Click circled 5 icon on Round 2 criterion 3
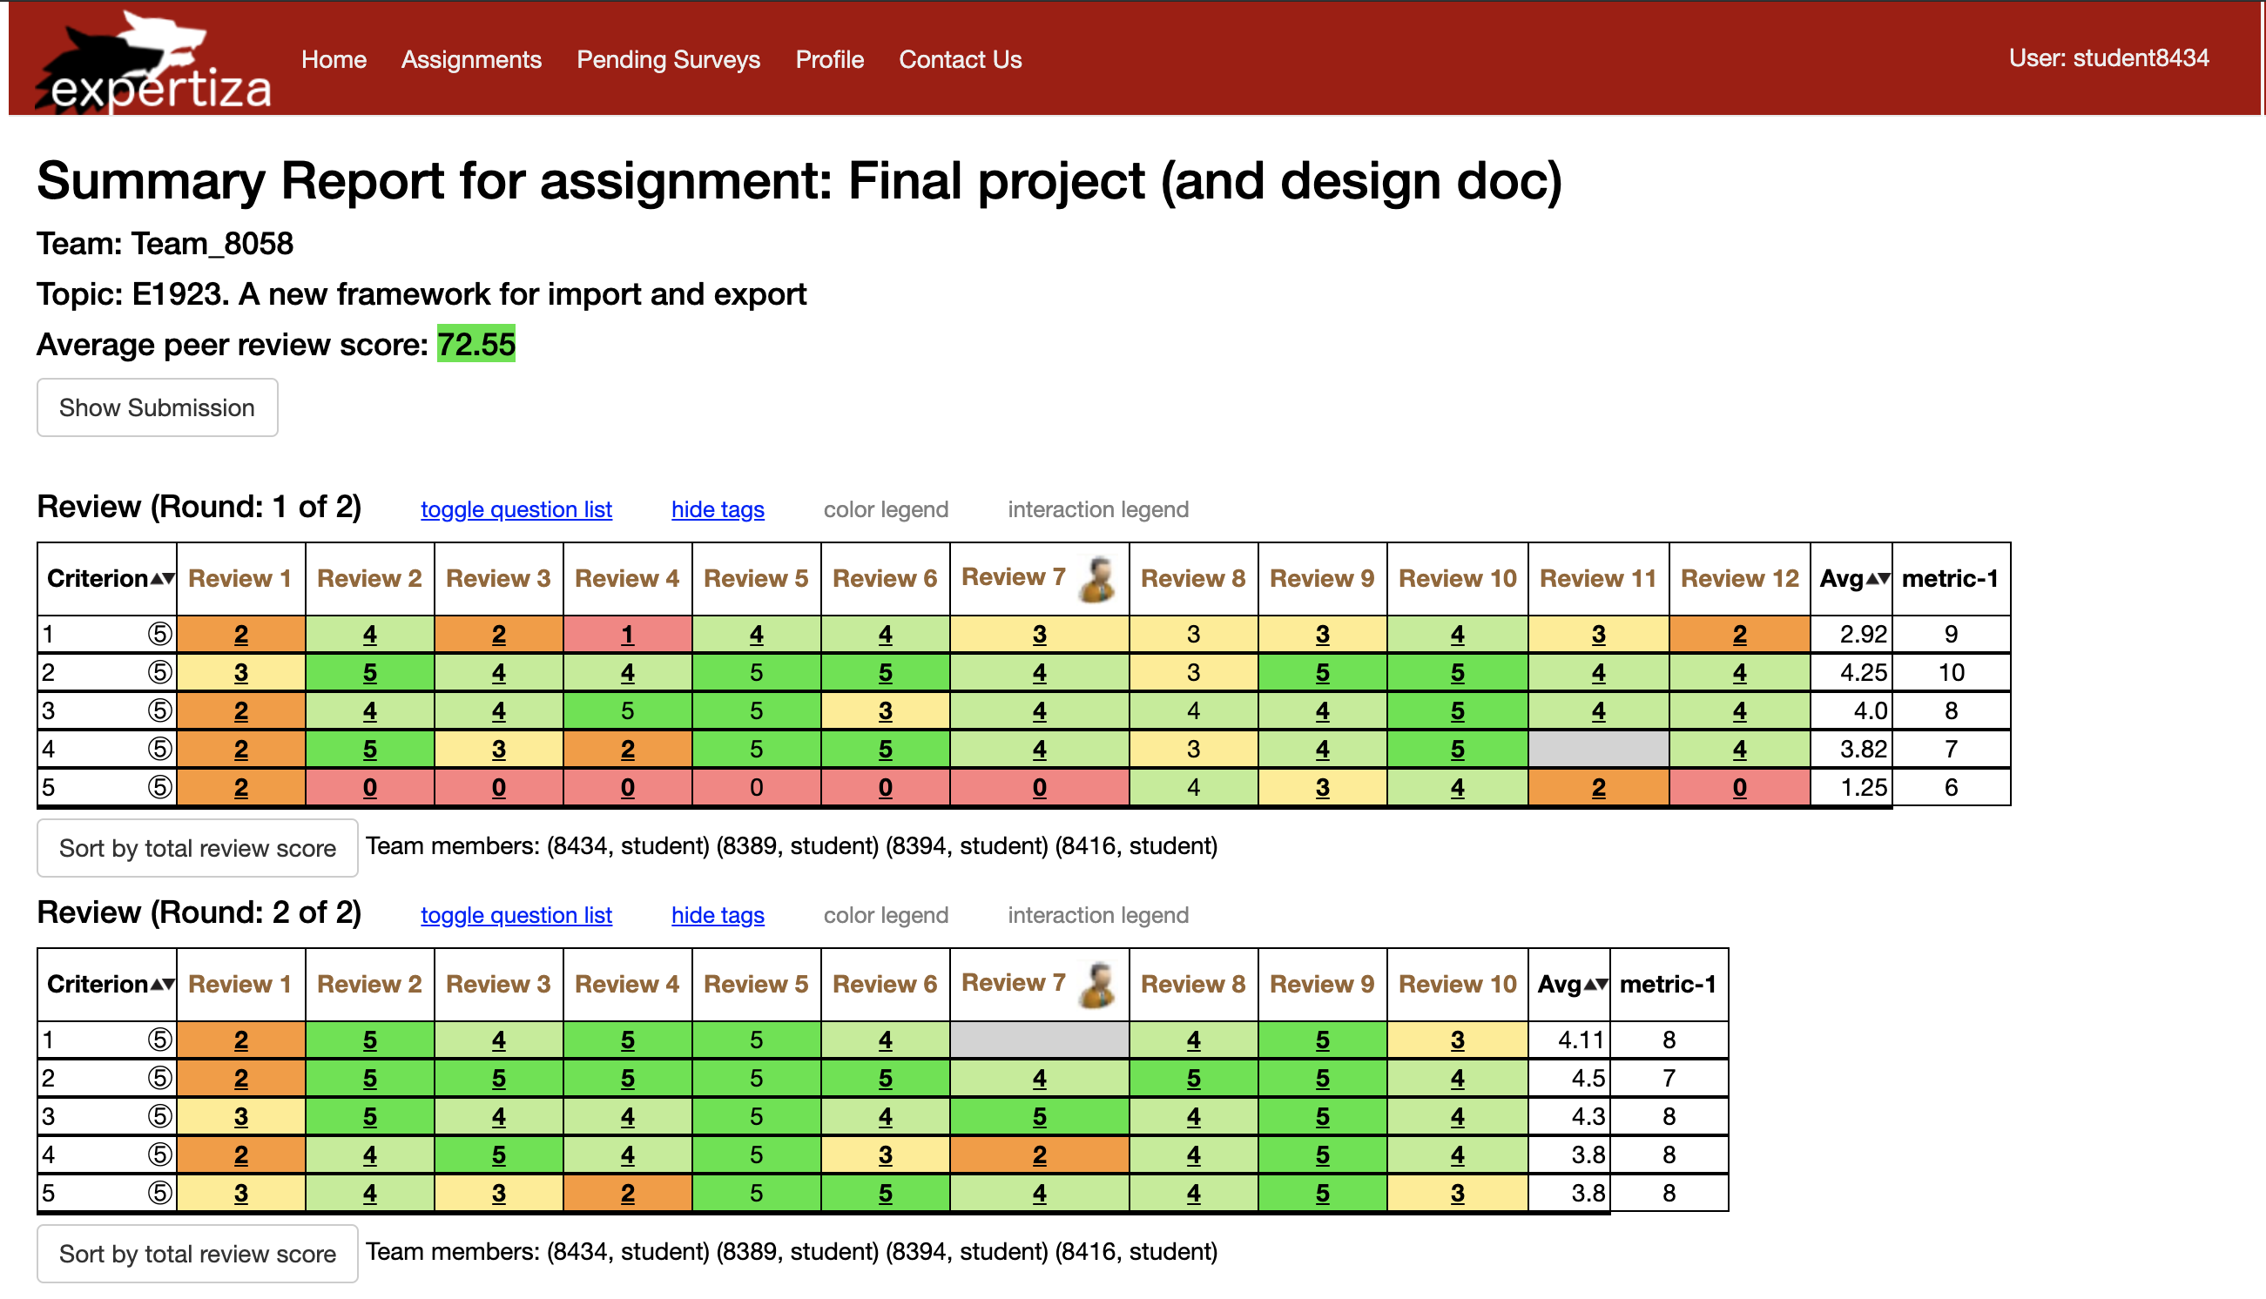The width and height of the screenshot is (2266, 1299). click(x=158, y=1117)
